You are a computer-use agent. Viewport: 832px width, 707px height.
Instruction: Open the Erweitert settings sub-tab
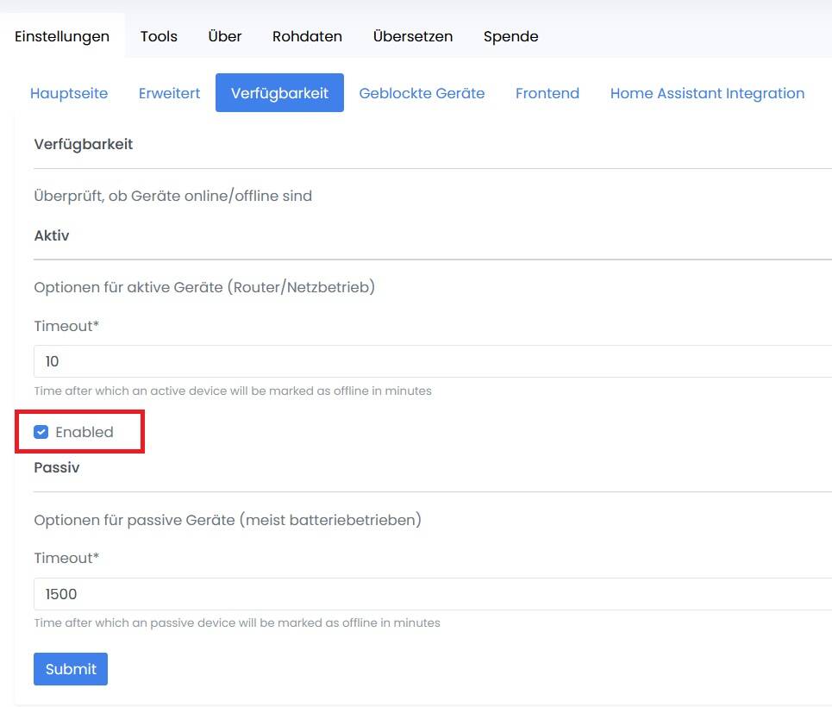[169, 93]
